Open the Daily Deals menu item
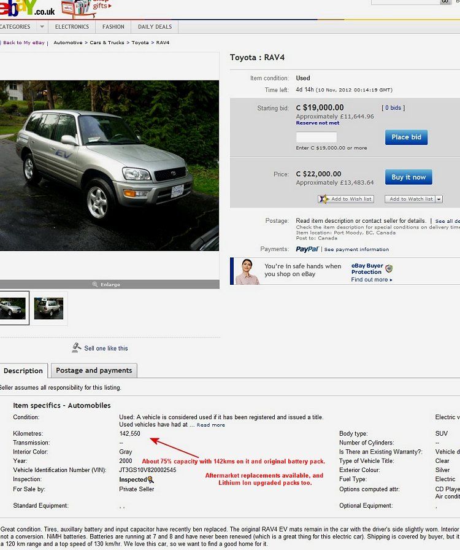The height and width of the screenshot is (550, 460). coord(155,26)
